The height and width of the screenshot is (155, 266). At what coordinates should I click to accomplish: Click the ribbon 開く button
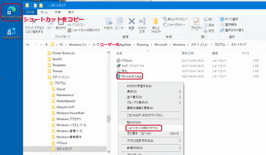(x=209, y=19)
